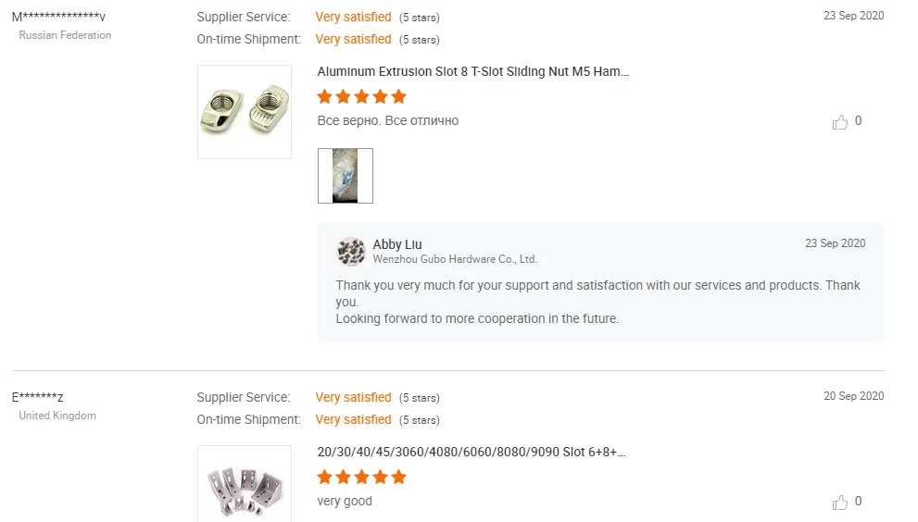918x522 pixels.
Task: Click Wenzhou Gubo Hardware Co., Ltd. link
Action: point(455,260)
